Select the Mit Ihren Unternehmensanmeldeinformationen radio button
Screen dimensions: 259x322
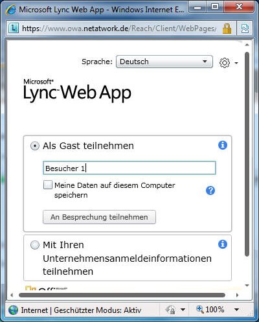pos(35,245)
